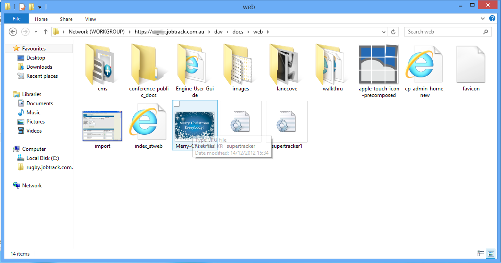
Task: Click the Help question mark icon
Action: (492, 18)
